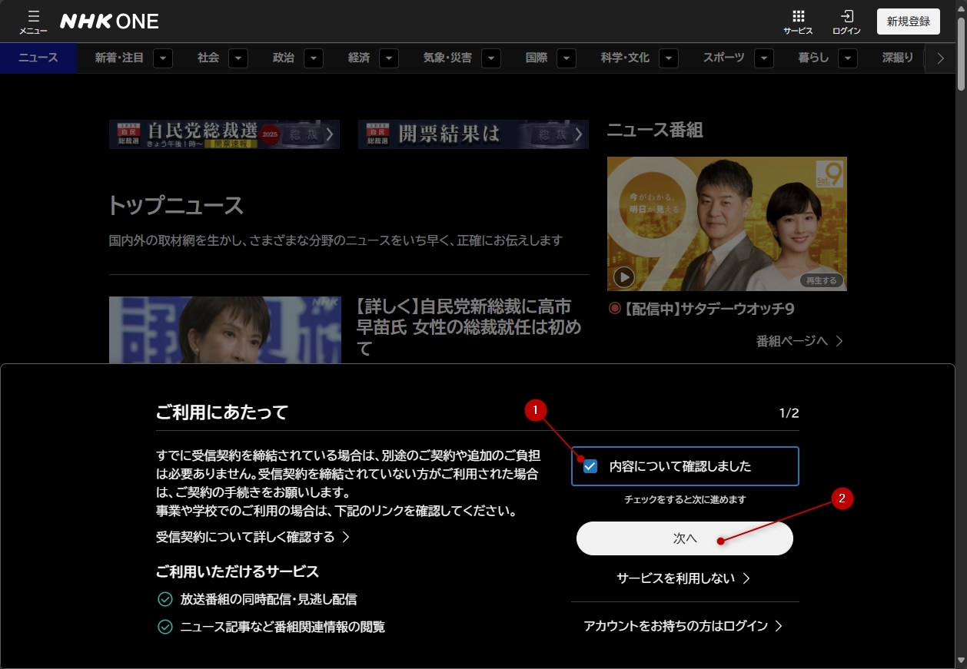Click the NHK ONE logo

[x=109, y=22]
